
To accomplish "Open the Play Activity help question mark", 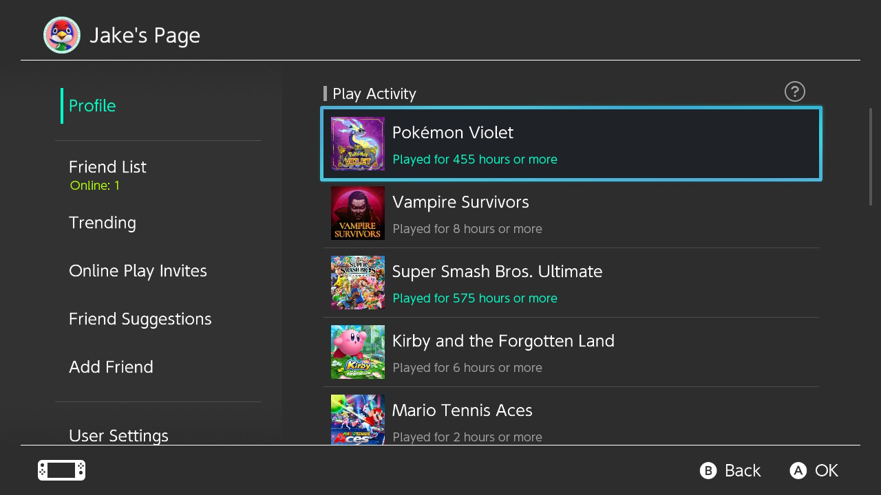I will pyautogui.click(x=794, y=91).
